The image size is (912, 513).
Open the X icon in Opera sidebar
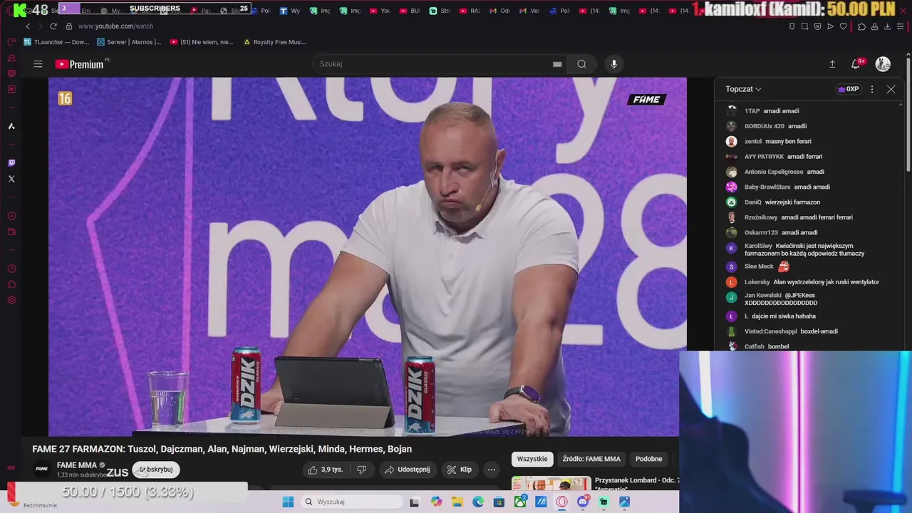[x=11, y=179]
